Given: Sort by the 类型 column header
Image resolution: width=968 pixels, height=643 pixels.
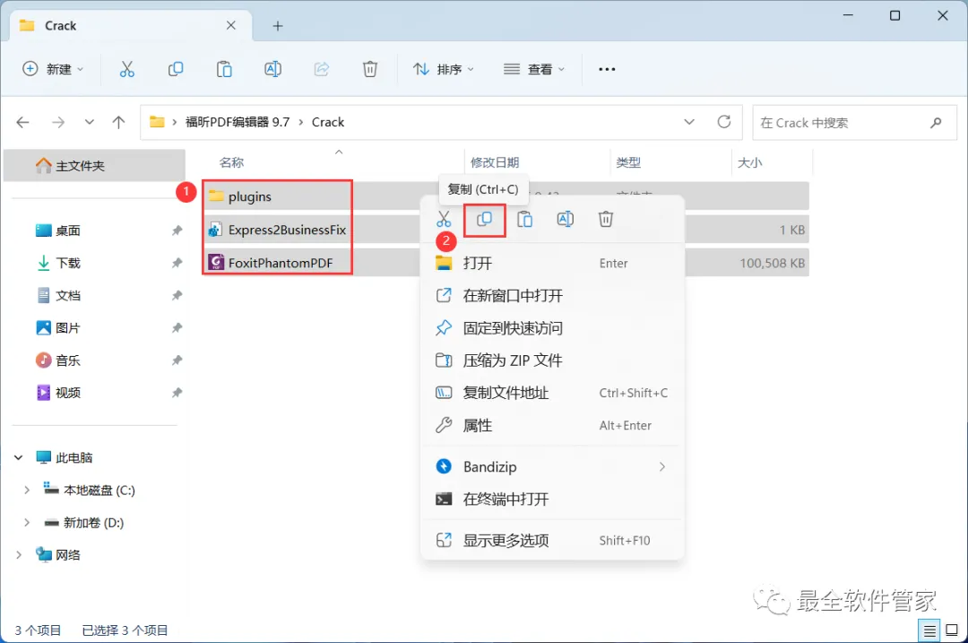Looking at the screenshot, I should 628,162.
